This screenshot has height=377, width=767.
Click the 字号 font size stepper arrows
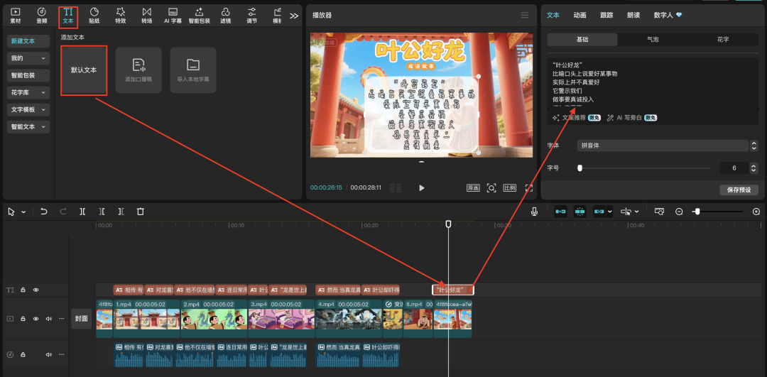click(754, 168)
